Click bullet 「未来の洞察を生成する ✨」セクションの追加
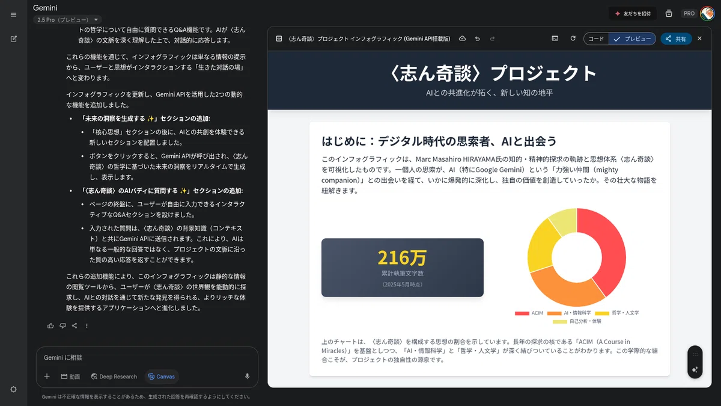This screenshot has width=721, height=406. [145, 118]
